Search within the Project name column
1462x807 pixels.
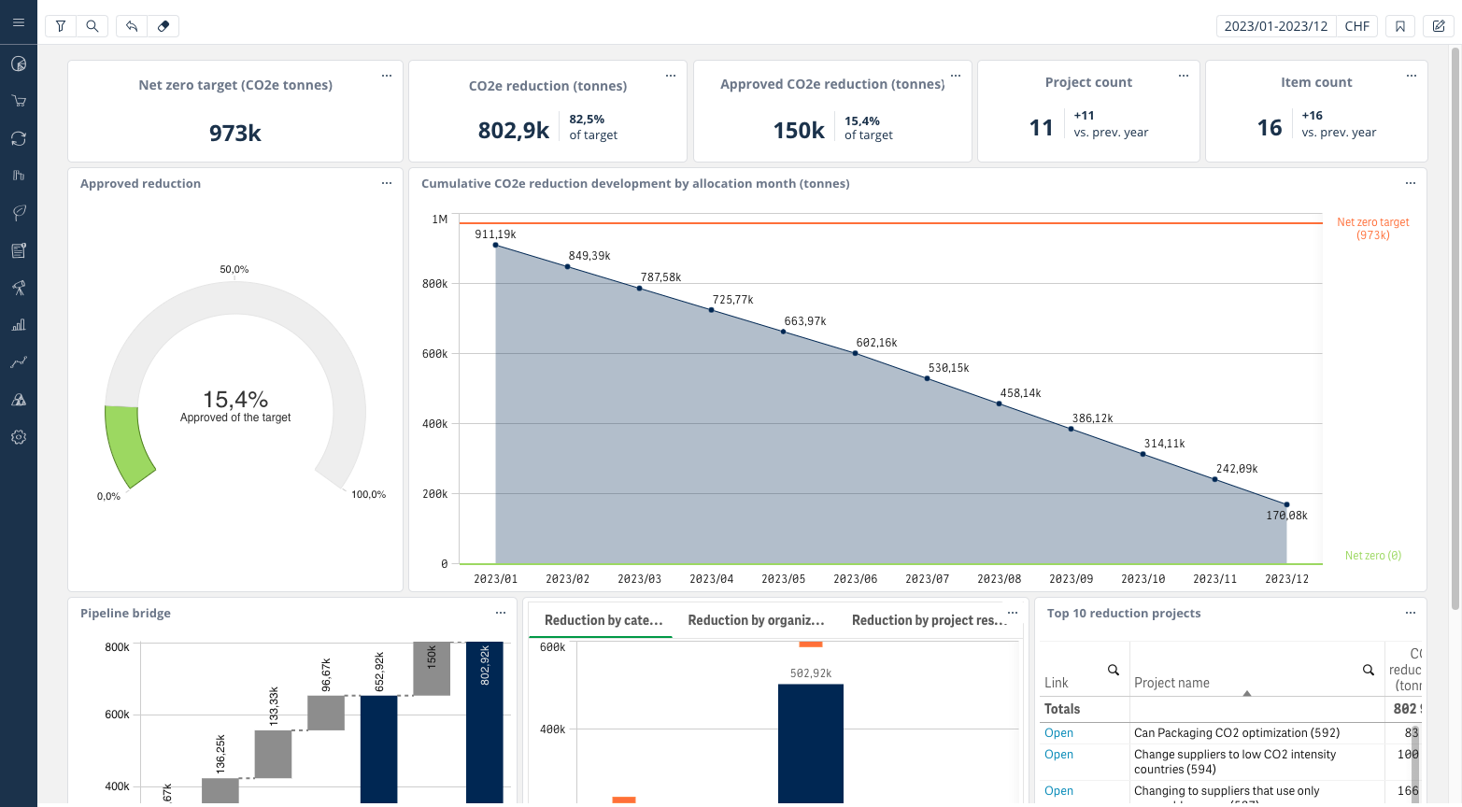tap(1368, 670)
